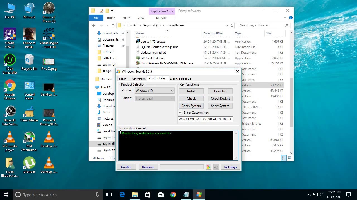Click the Windows Start button
The height and width of the screenshot is (200, 357).
click(x=6, y=195)
